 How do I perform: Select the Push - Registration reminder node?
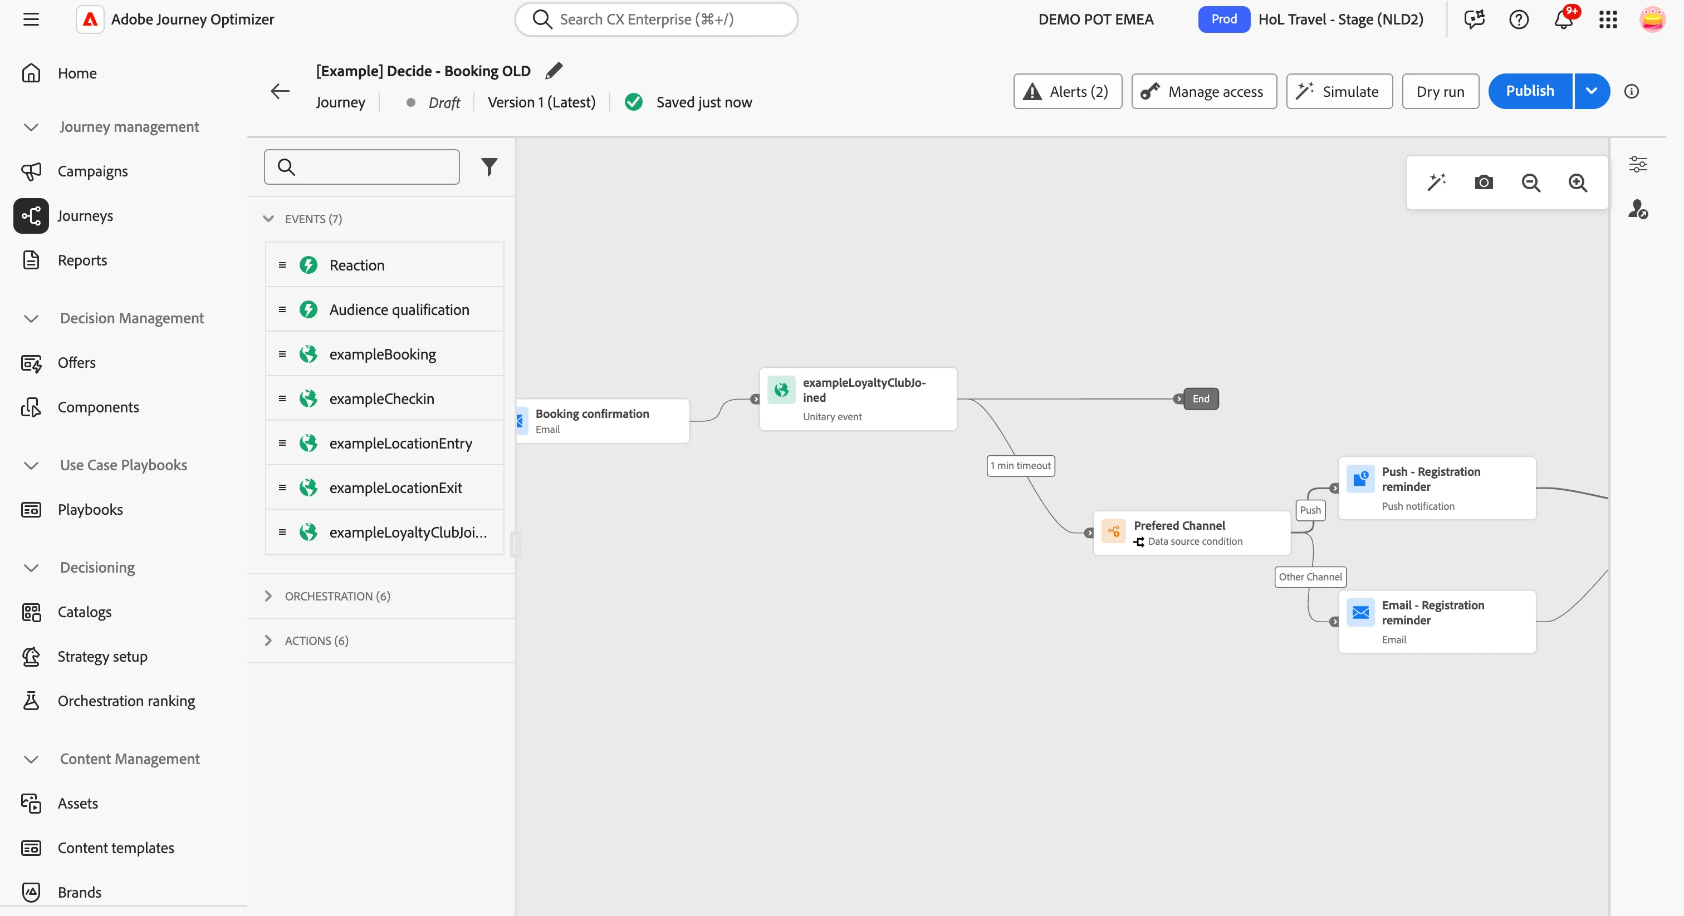[1437, 488]
